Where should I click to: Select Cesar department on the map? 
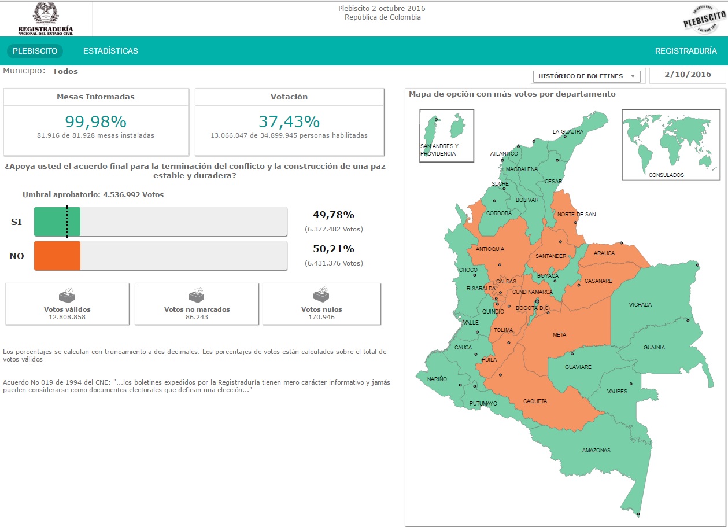click(553, 182)
